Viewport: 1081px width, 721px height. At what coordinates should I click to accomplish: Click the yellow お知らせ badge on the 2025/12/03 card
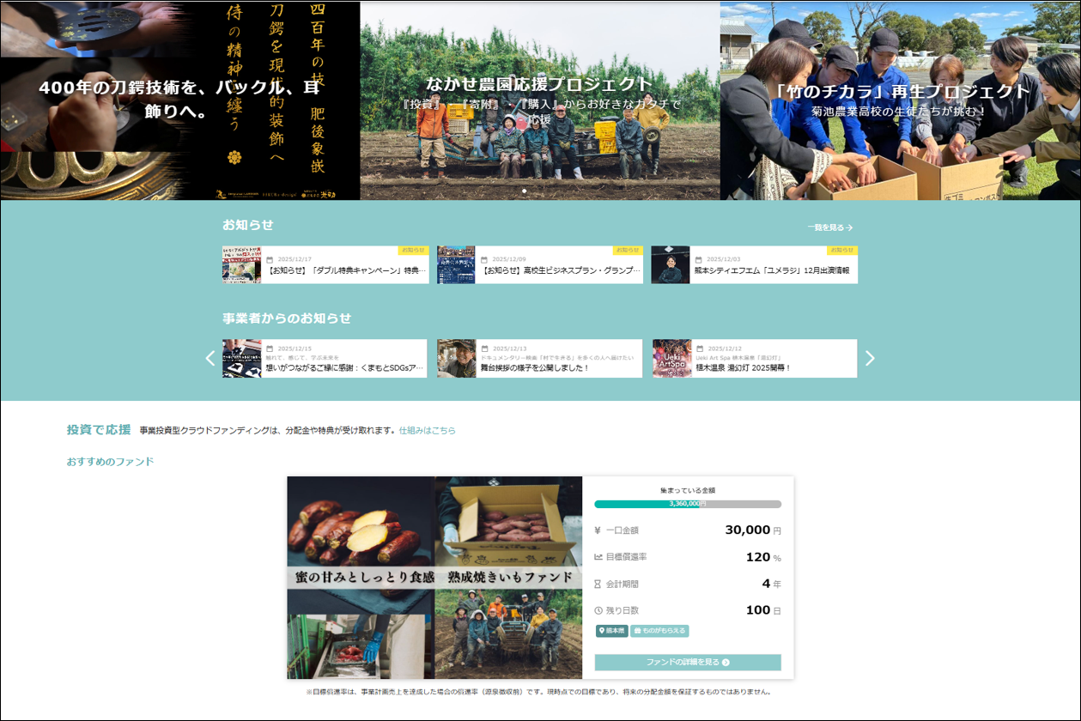tap(841, 251)
